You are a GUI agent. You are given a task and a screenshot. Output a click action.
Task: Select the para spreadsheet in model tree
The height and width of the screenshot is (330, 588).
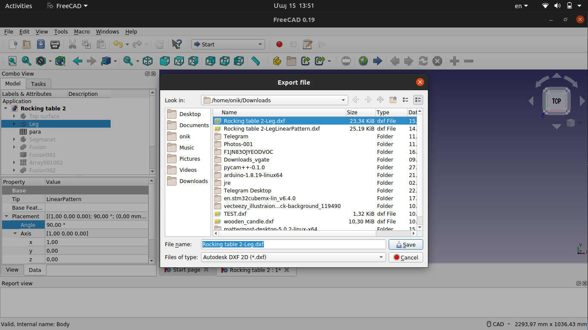pos(35,131)
